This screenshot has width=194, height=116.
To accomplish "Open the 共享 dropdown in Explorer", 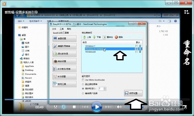I will (50, 21).
